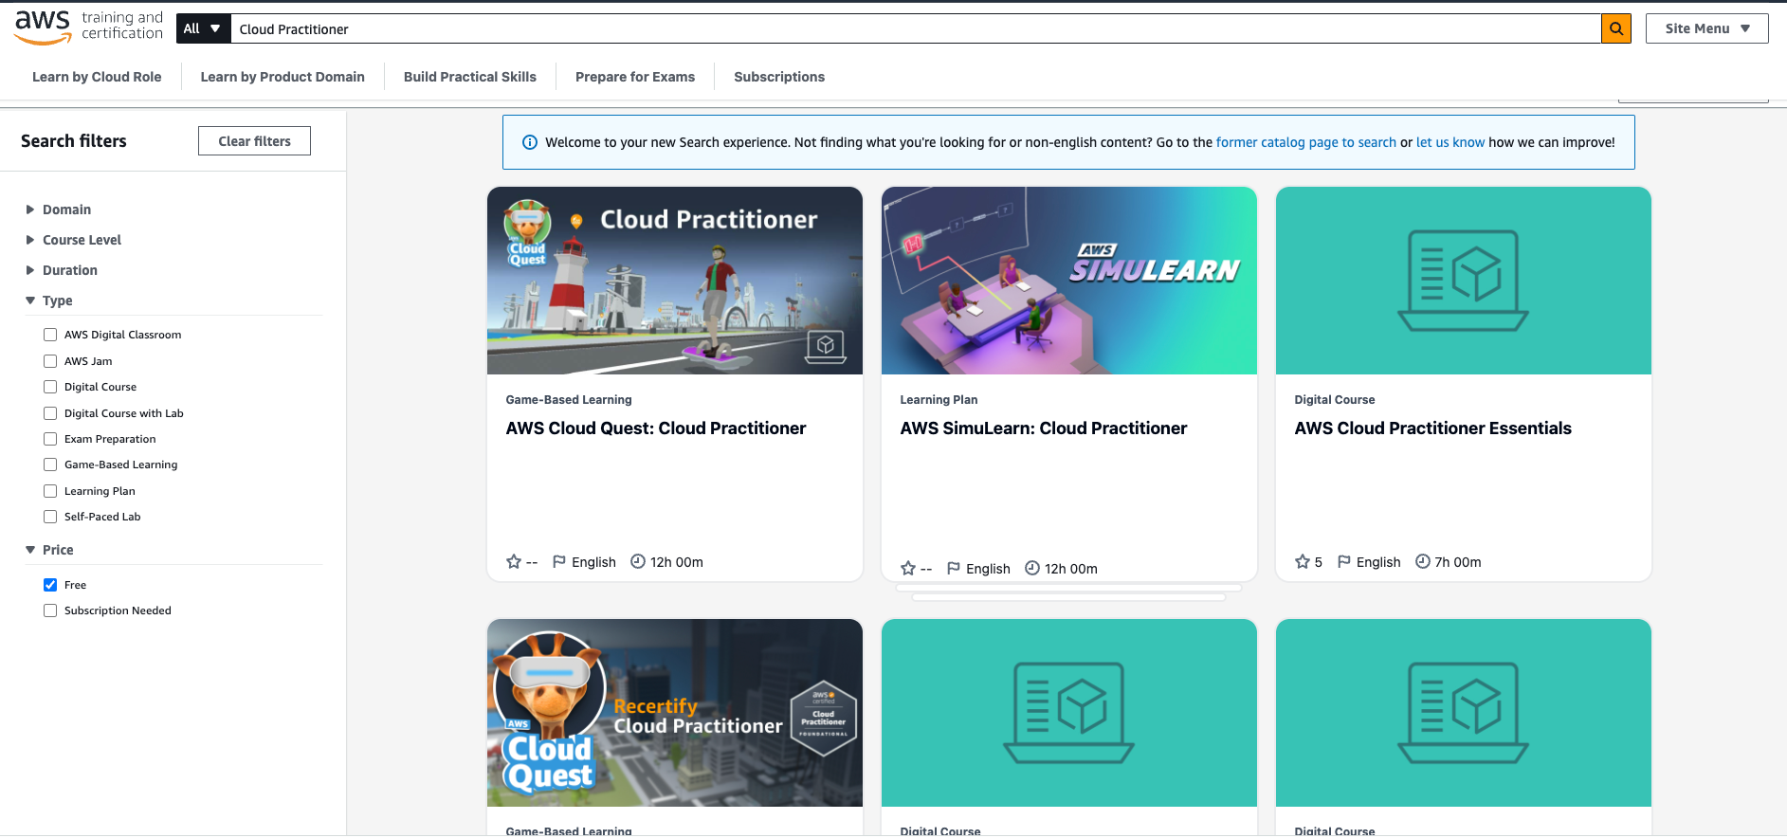Click the Recertify Cloud Practitioner thumbnail
Viewport: 1787px width, 838px height.
(675, 713)
